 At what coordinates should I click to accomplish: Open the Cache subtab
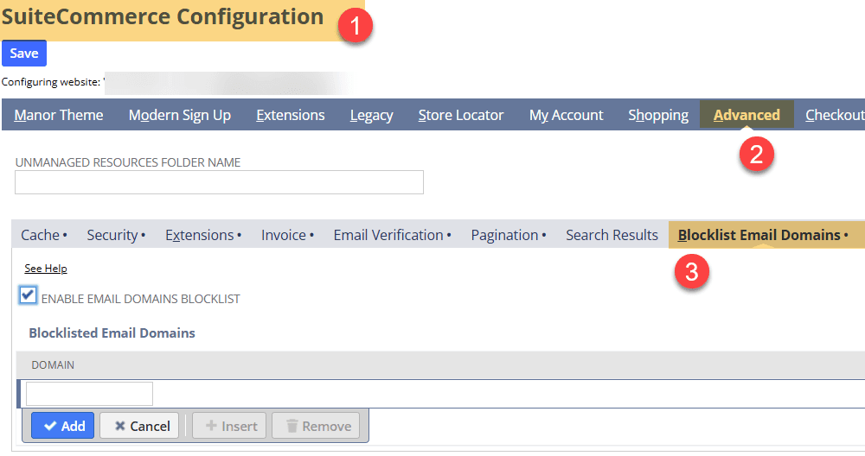[x=43, y=235]
